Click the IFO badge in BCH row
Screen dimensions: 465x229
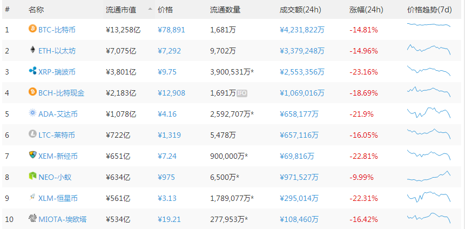(x=242, y=93)
